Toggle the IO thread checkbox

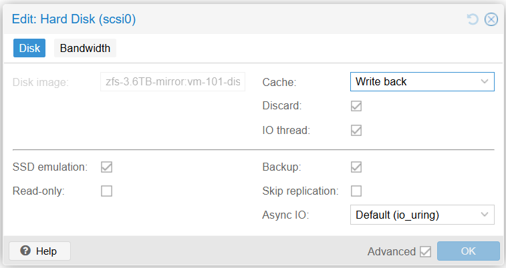point(356,130)
